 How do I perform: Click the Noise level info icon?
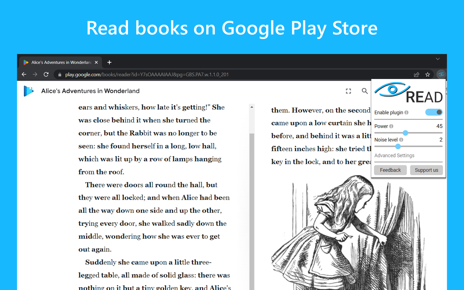pyautogui.click(x=401, y=140)
